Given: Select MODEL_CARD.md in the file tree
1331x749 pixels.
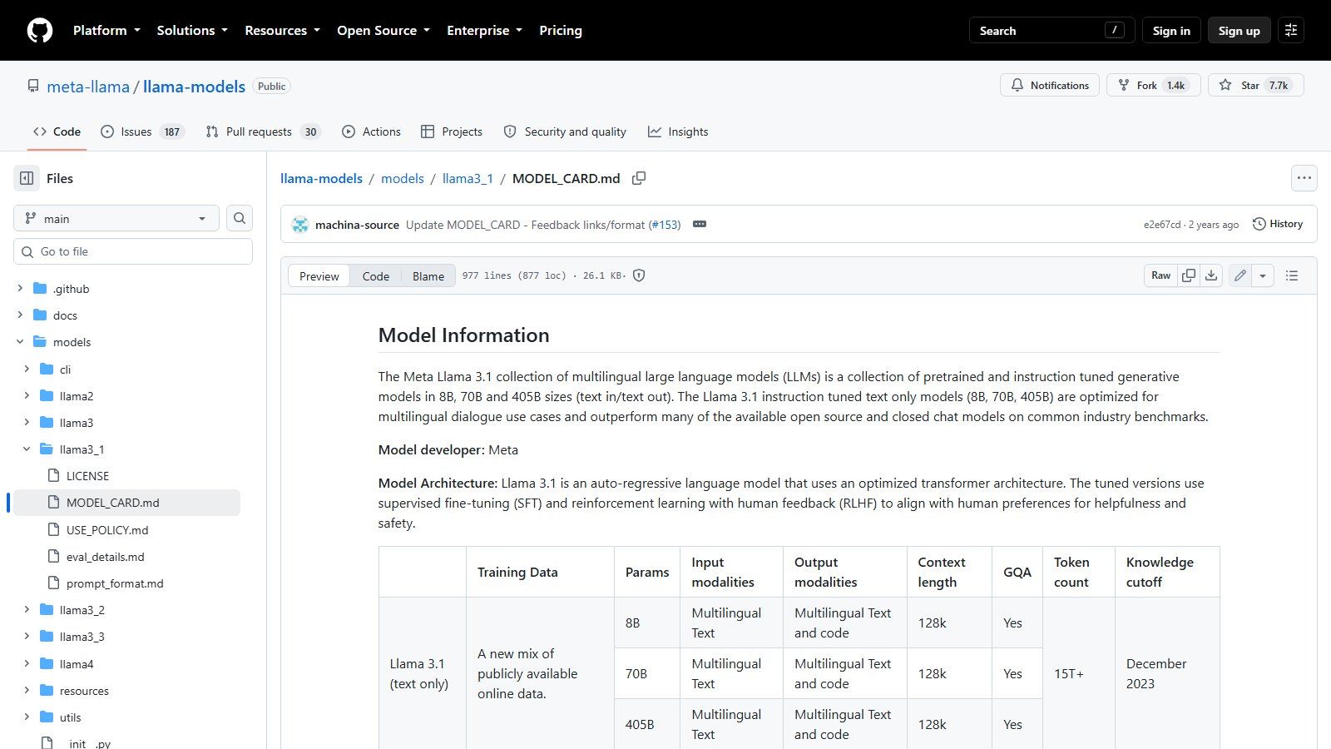Looking at the screenshot, I should [x=126, y=503].
